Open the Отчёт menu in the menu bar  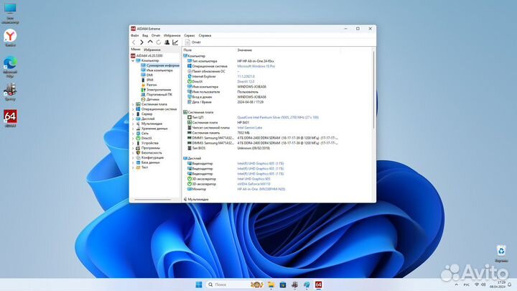click(x=156, y=35)
